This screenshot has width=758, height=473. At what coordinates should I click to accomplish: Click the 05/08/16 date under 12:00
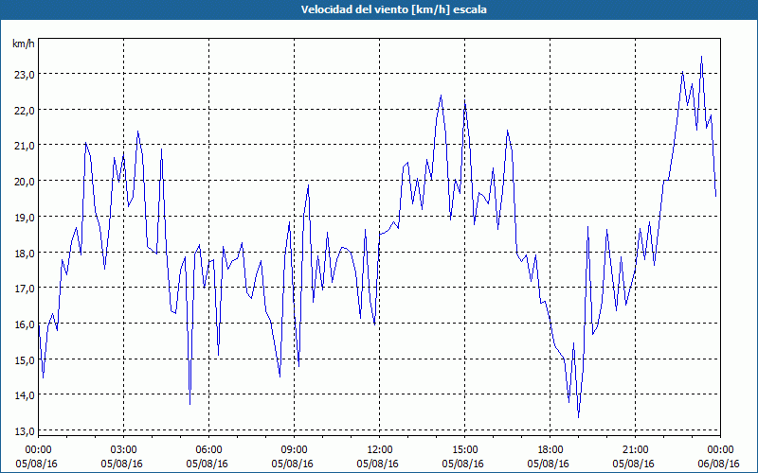tap(377, 464)
